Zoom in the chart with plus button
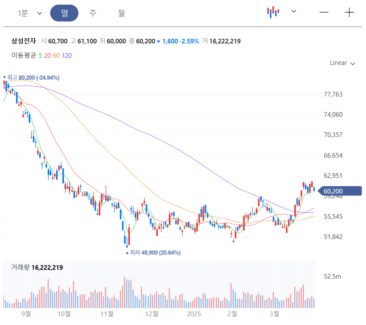The width and height of the screenshot is (366, 325). [349, 12]
